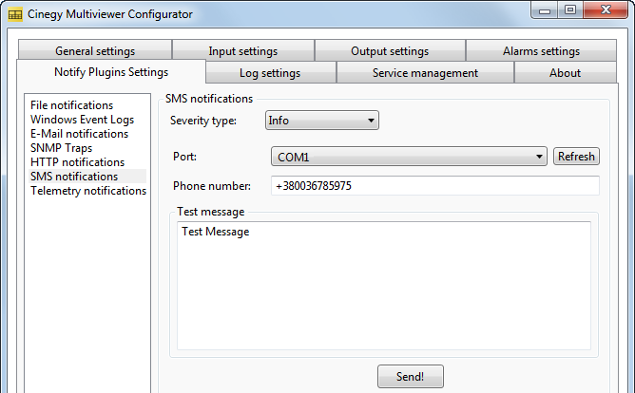The height and width of the screenshot is (393, 635).
Task: Open the Port COM1 combo box
Action: click(x=409, y=156)
